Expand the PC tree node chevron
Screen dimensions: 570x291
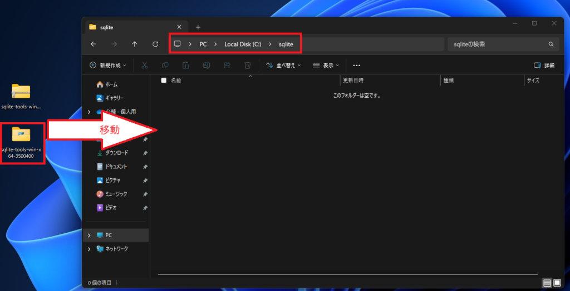pyautogui.click(x=89, y=235)
